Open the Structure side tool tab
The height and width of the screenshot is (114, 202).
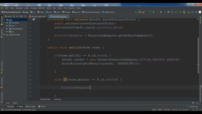click(x=2, y=98)
